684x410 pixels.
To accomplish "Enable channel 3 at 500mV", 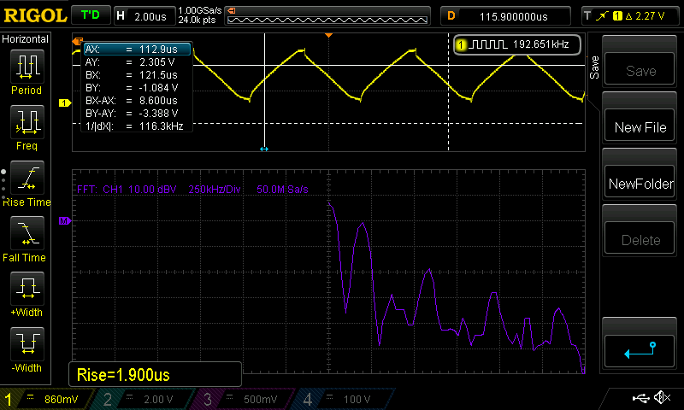I will (244, 399).
